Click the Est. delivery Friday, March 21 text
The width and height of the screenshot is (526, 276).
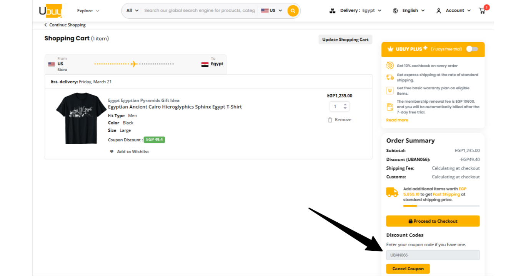coord(81,82)
